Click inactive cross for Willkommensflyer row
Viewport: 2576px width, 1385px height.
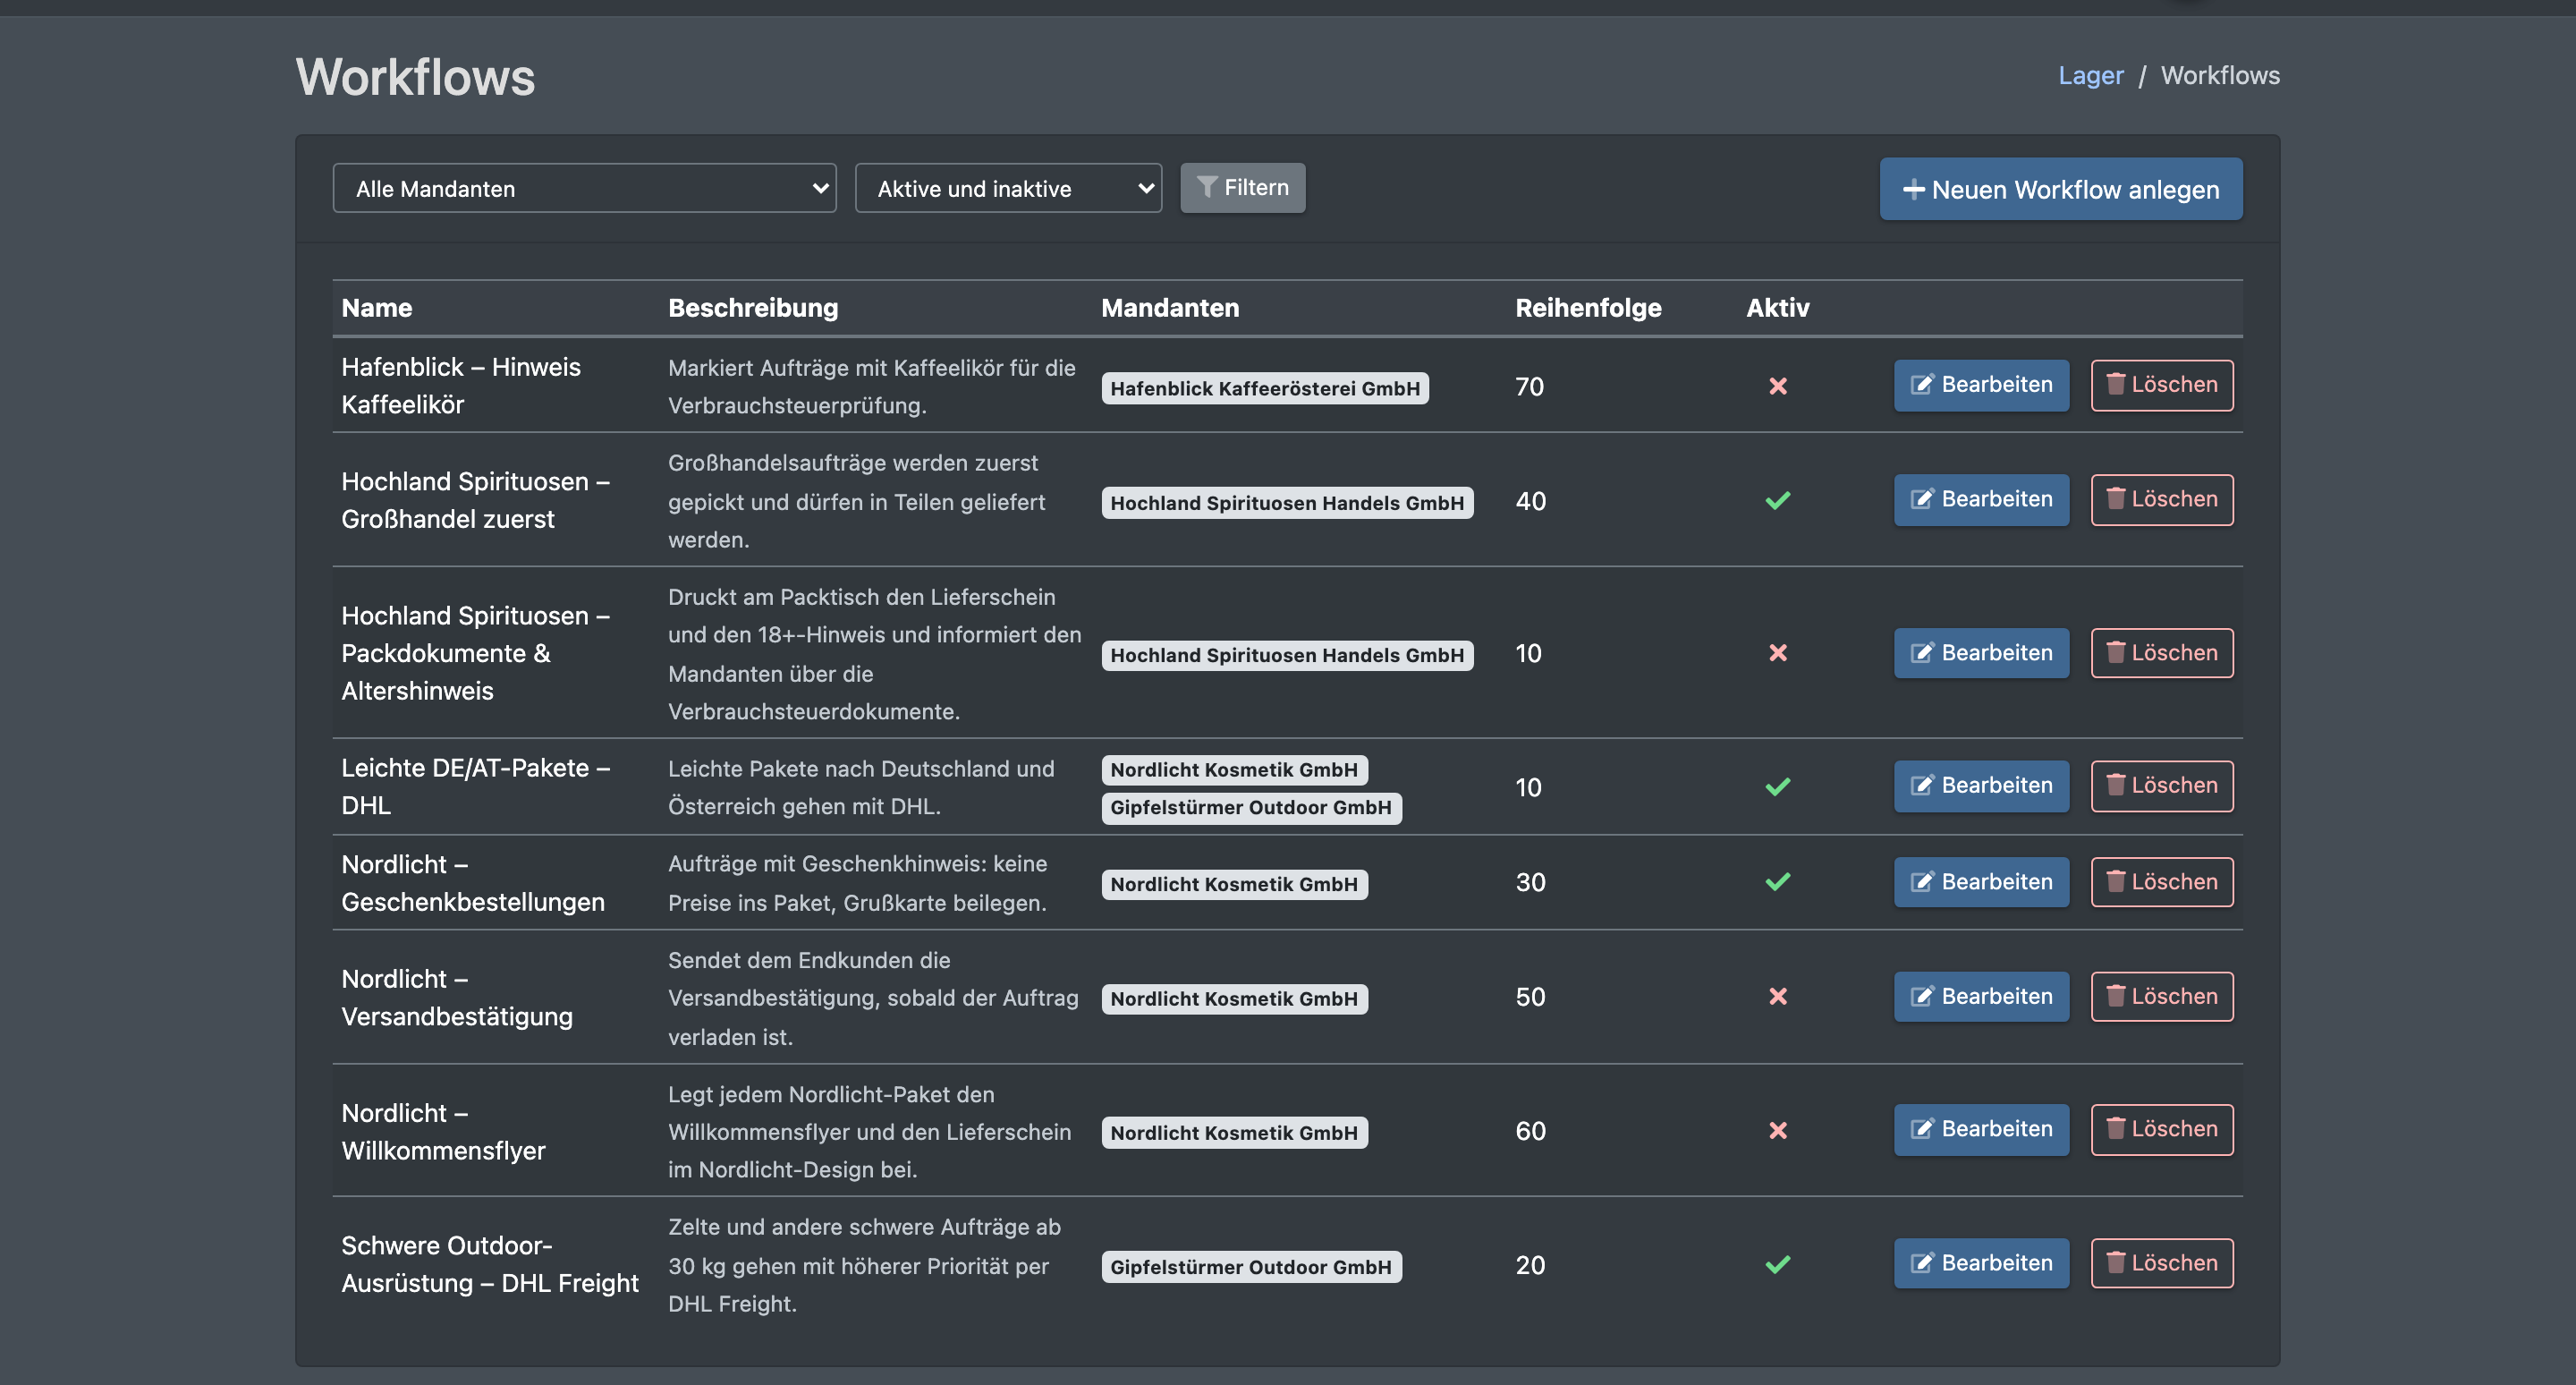[1777, 1131]
